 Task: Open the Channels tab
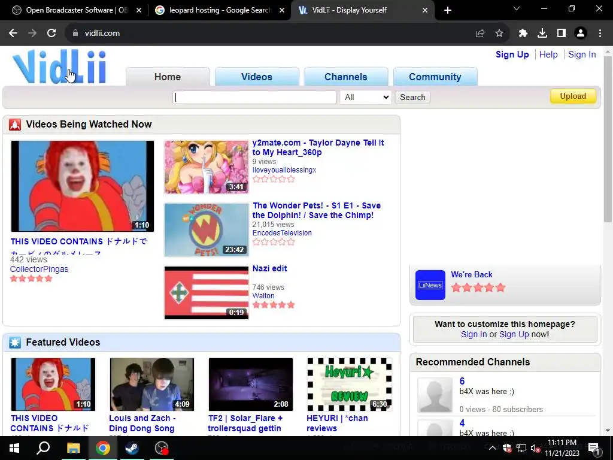click(346, 77)
